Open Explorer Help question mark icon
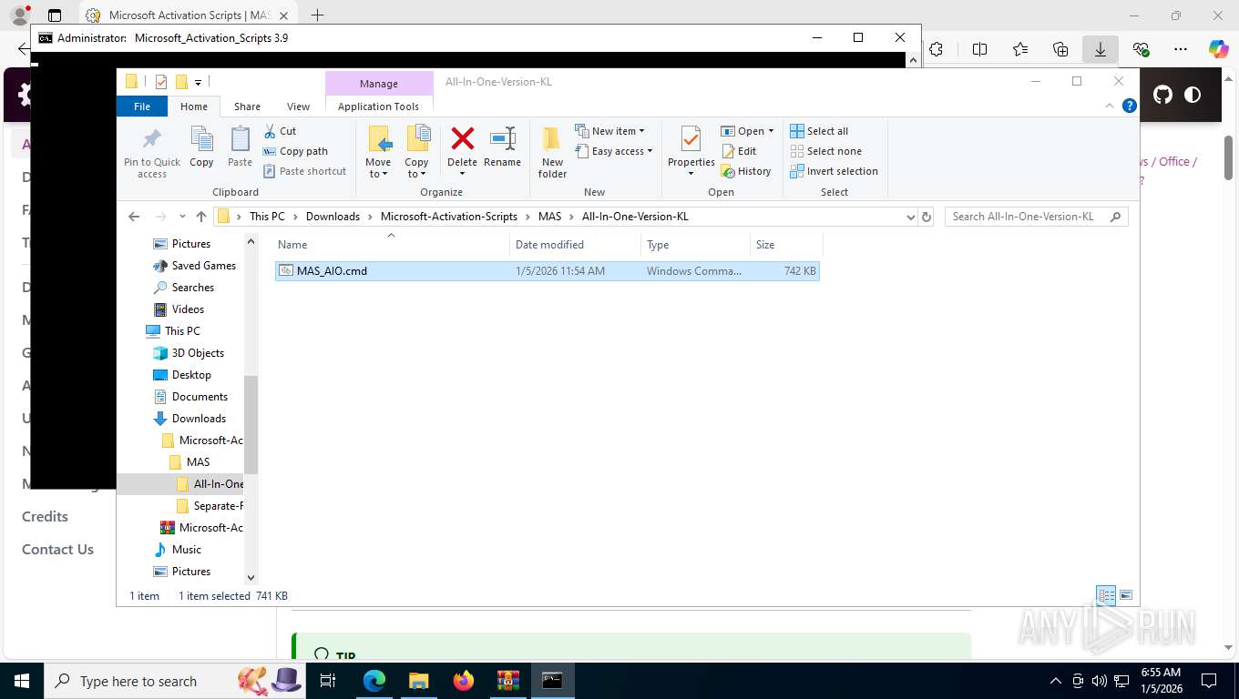The image size is (1239, 699). click(x=1130, y=106)
